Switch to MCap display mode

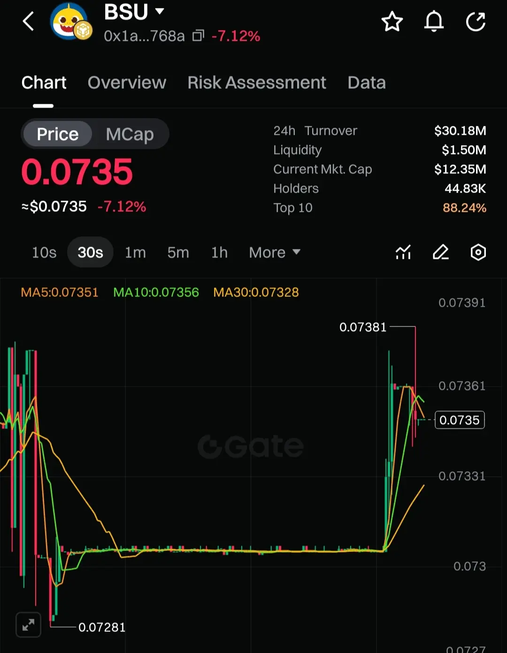130,134
